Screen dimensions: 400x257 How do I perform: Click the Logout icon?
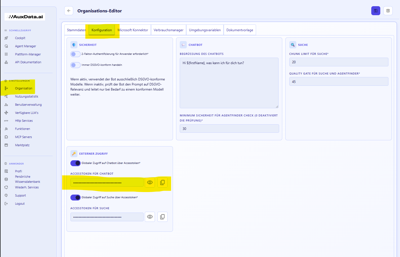pos(6,204)
